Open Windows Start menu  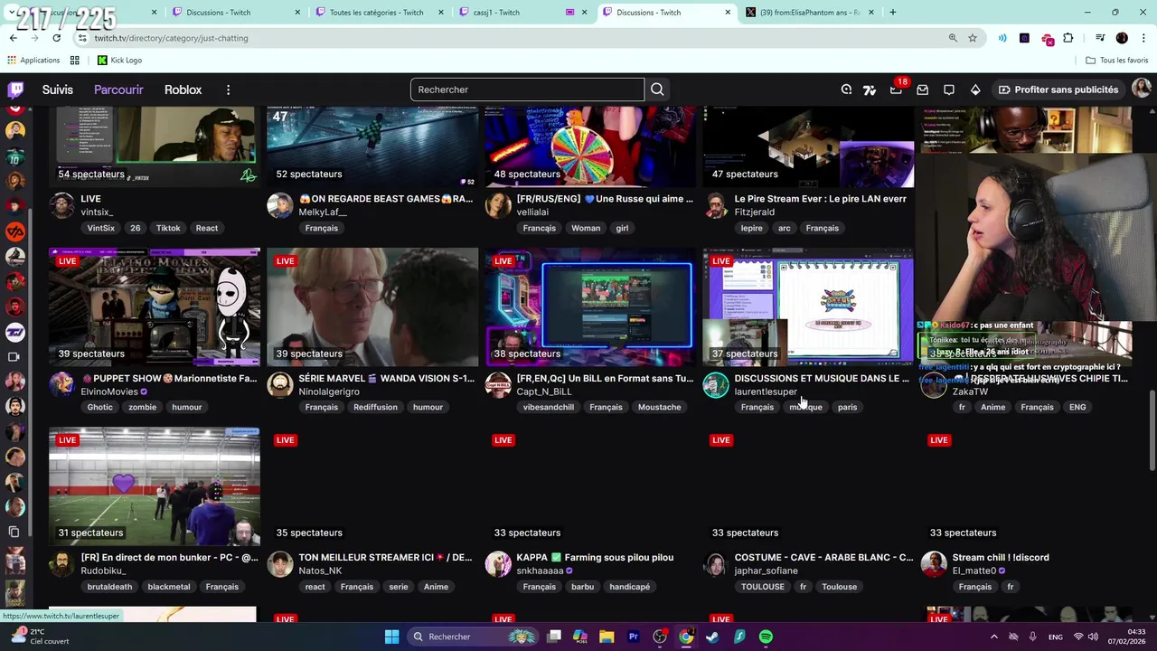tap(391, 637)
